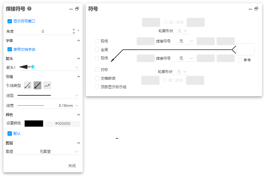Open the black 设置颜色 swatch
This screenshot has height=176, width=264.
(34, 124)
